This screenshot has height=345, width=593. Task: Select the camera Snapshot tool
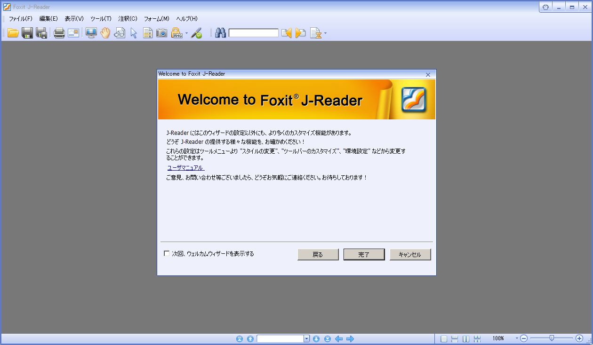click(x=162, y=33)
